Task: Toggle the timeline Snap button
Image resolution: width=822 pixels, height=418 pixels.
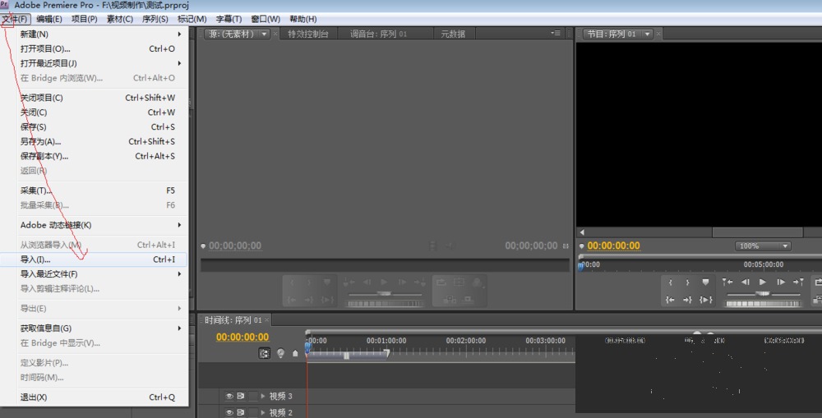Action: point(265,353)
